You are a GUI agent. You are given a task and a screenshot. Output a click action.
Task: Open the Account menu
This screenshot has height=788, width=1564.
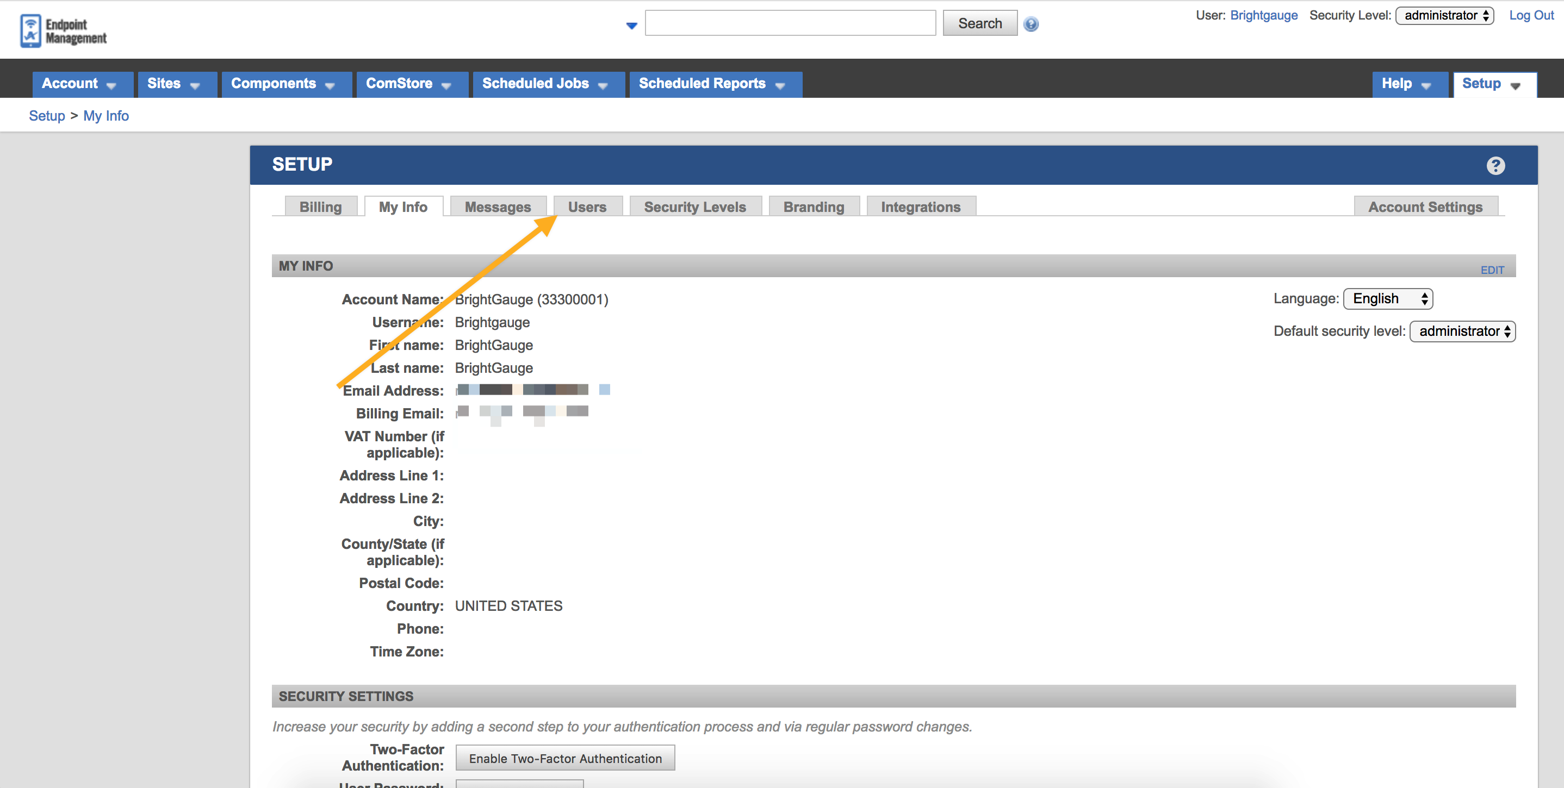coord(82,84)
